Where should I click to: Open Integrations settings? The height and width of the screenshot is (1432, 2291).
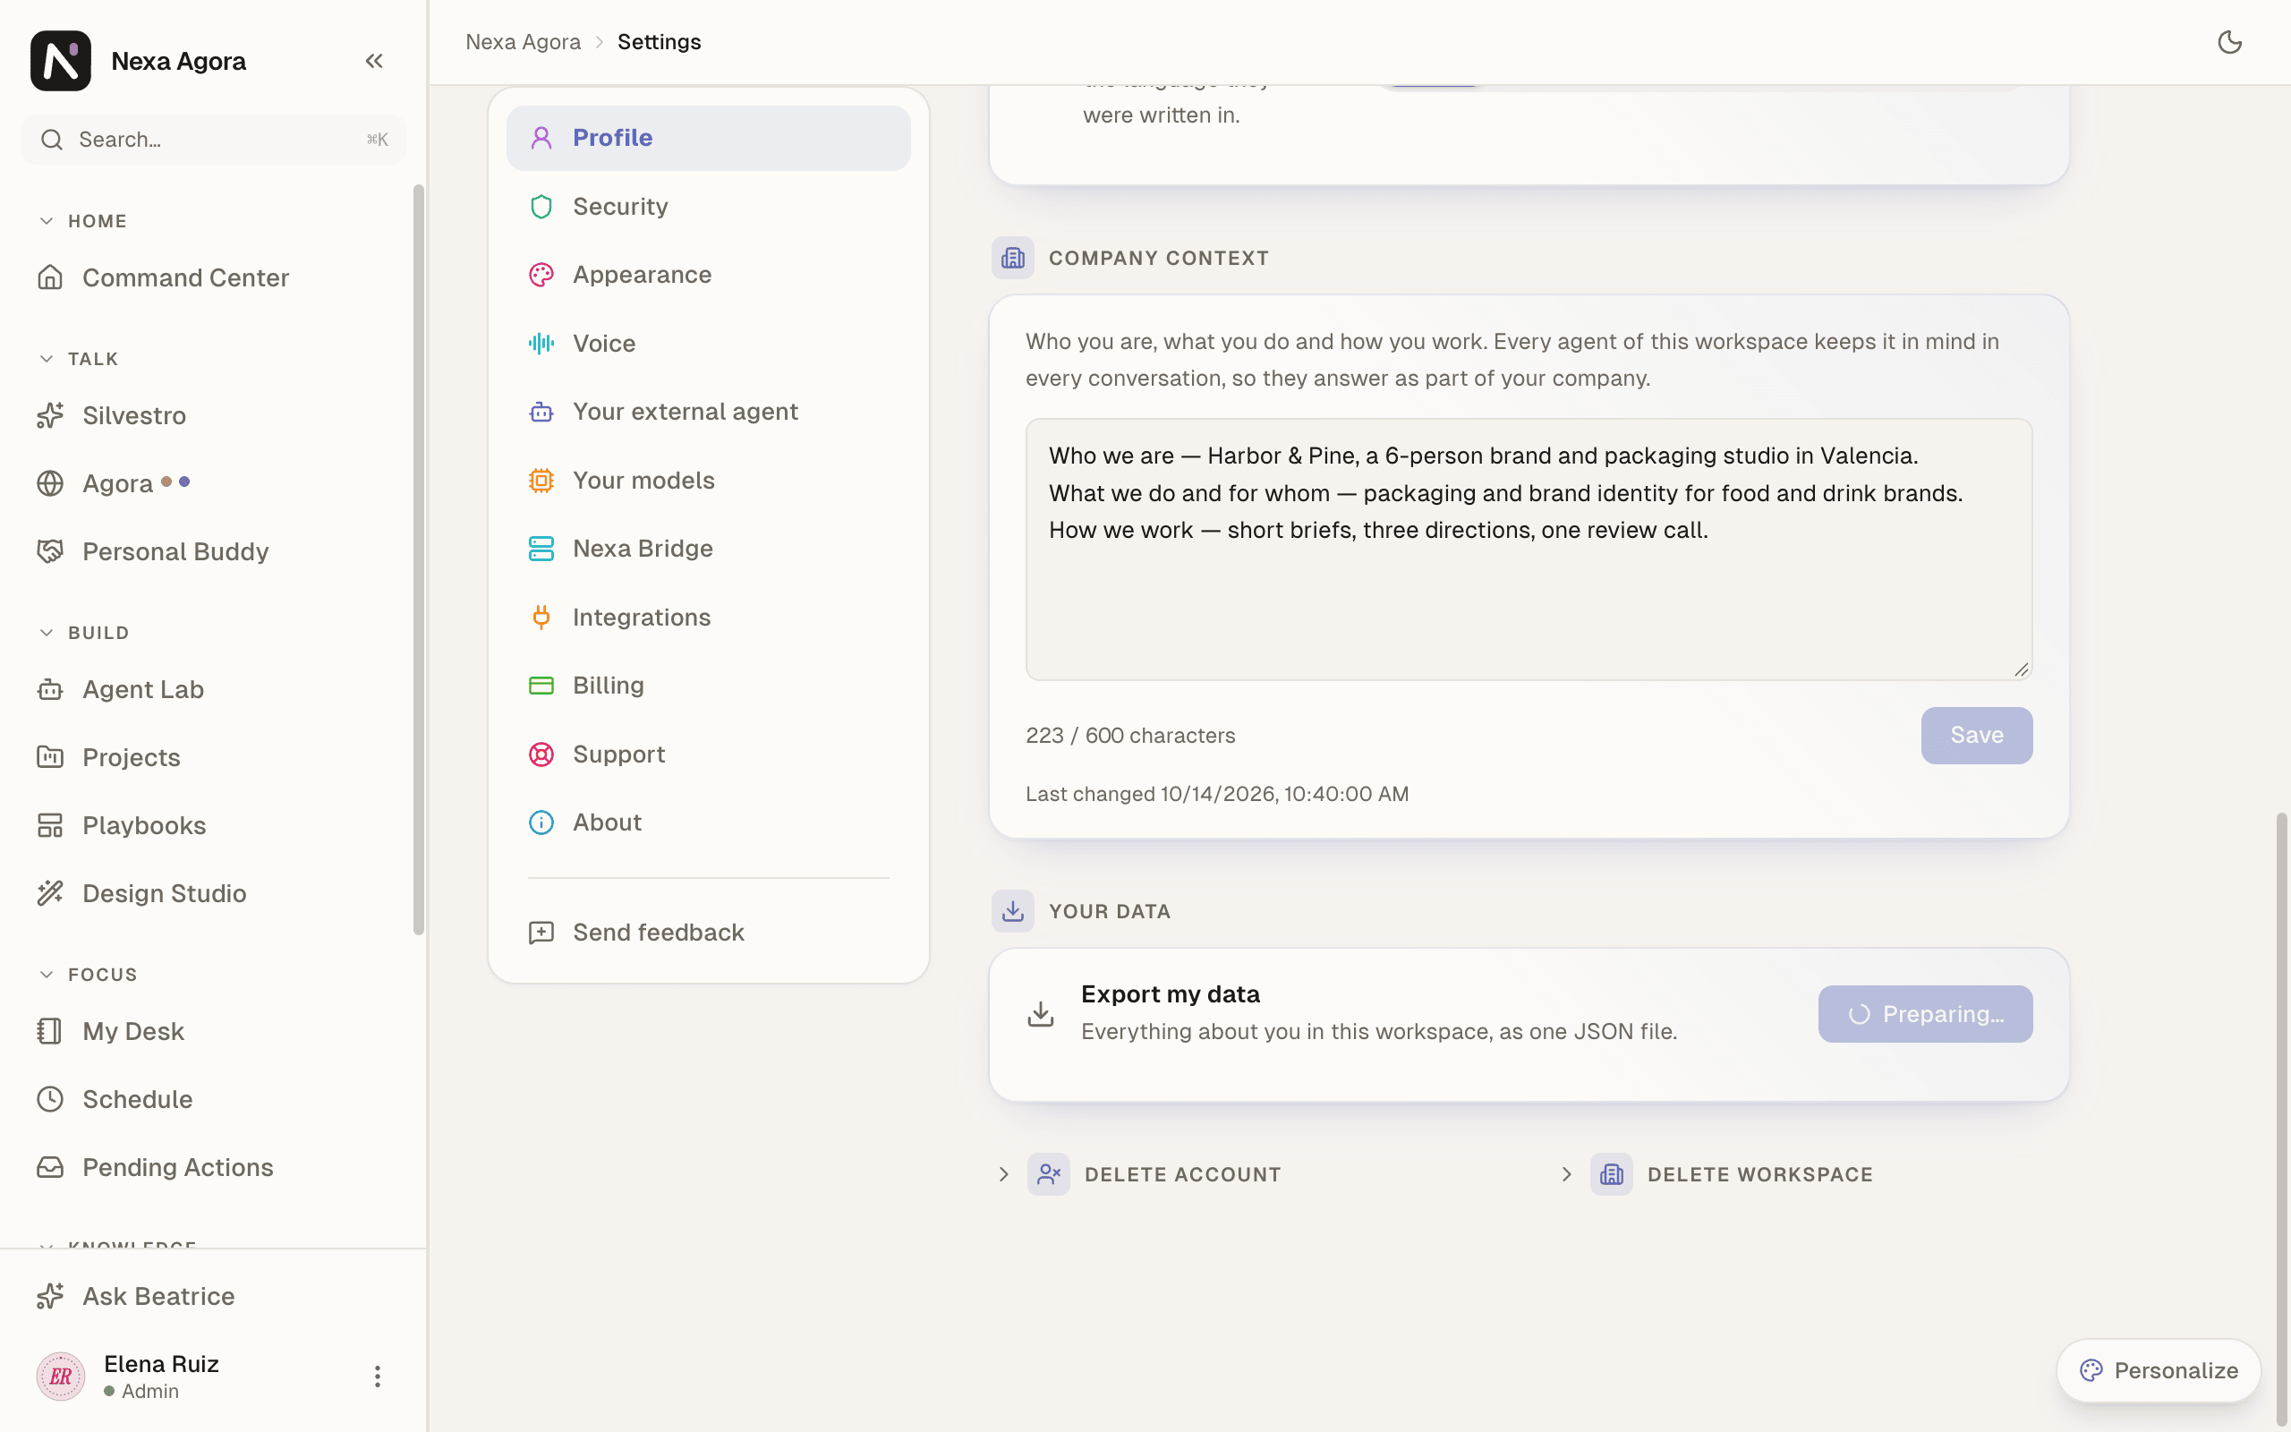708,618
